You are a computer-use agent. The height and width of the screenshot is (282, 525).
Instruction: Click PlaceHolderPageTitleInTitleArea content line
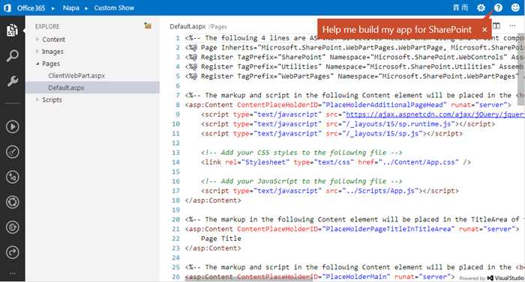coord(352,229)
